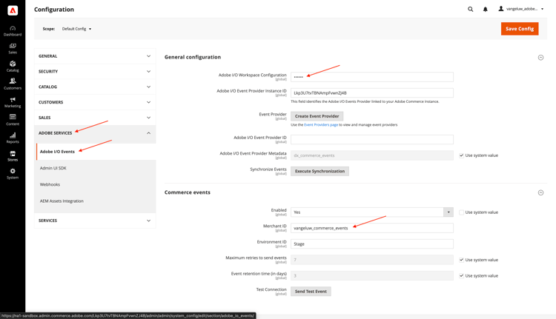
Task: Collapse the General configuration section
Action: coord(540,57)
